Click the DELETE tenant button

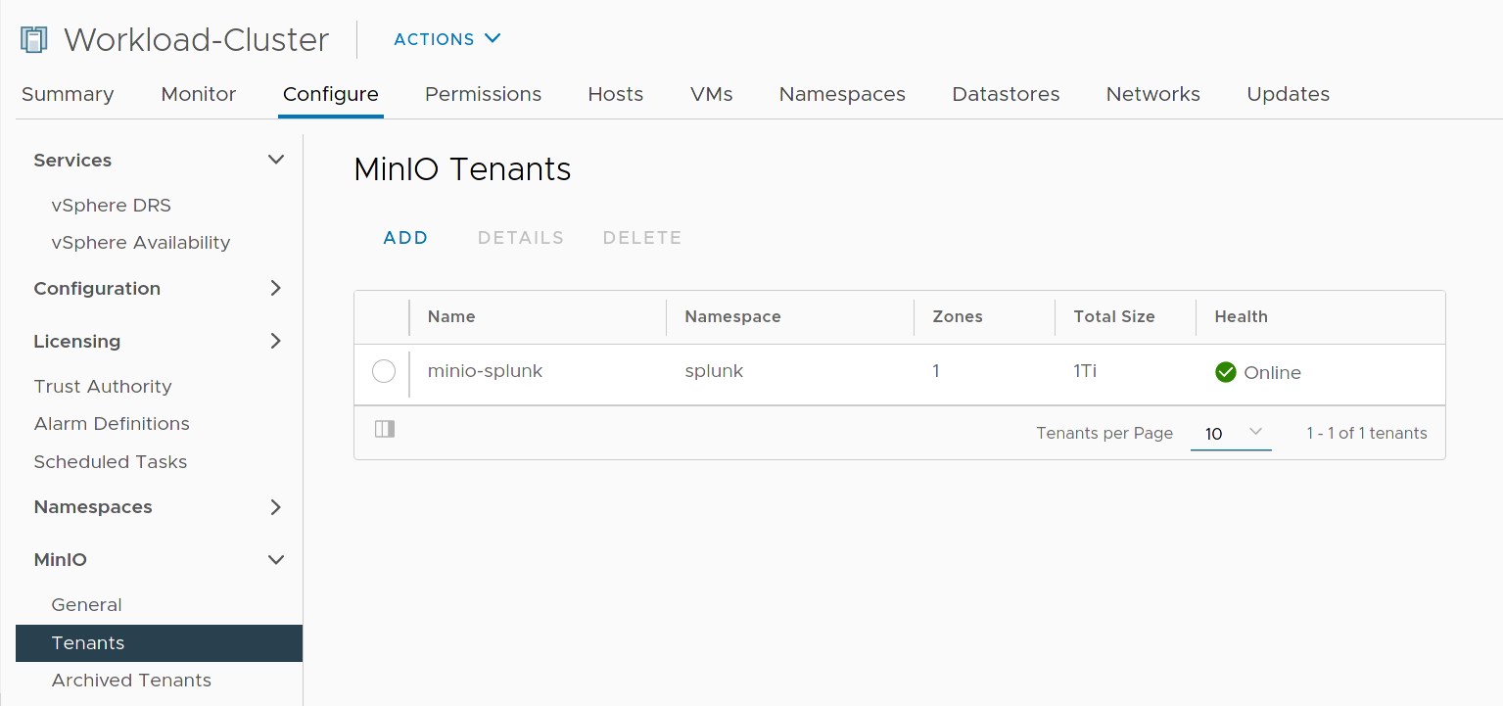coord(641,237)
